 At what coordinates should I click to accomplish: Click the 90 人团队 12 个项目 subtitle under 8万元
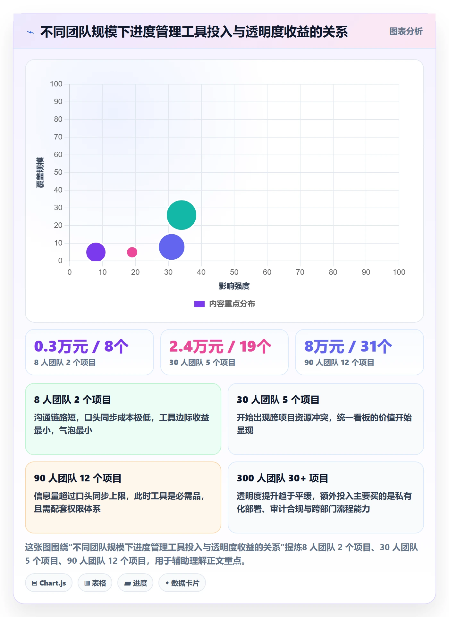pyautogui.click(x=339, y=363)
